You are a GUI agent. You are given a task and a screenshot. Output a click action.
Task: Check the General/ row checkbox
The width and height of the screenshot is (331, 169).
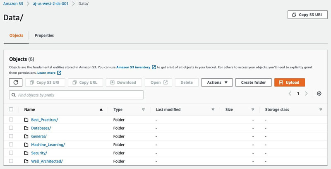pos(11,136)
